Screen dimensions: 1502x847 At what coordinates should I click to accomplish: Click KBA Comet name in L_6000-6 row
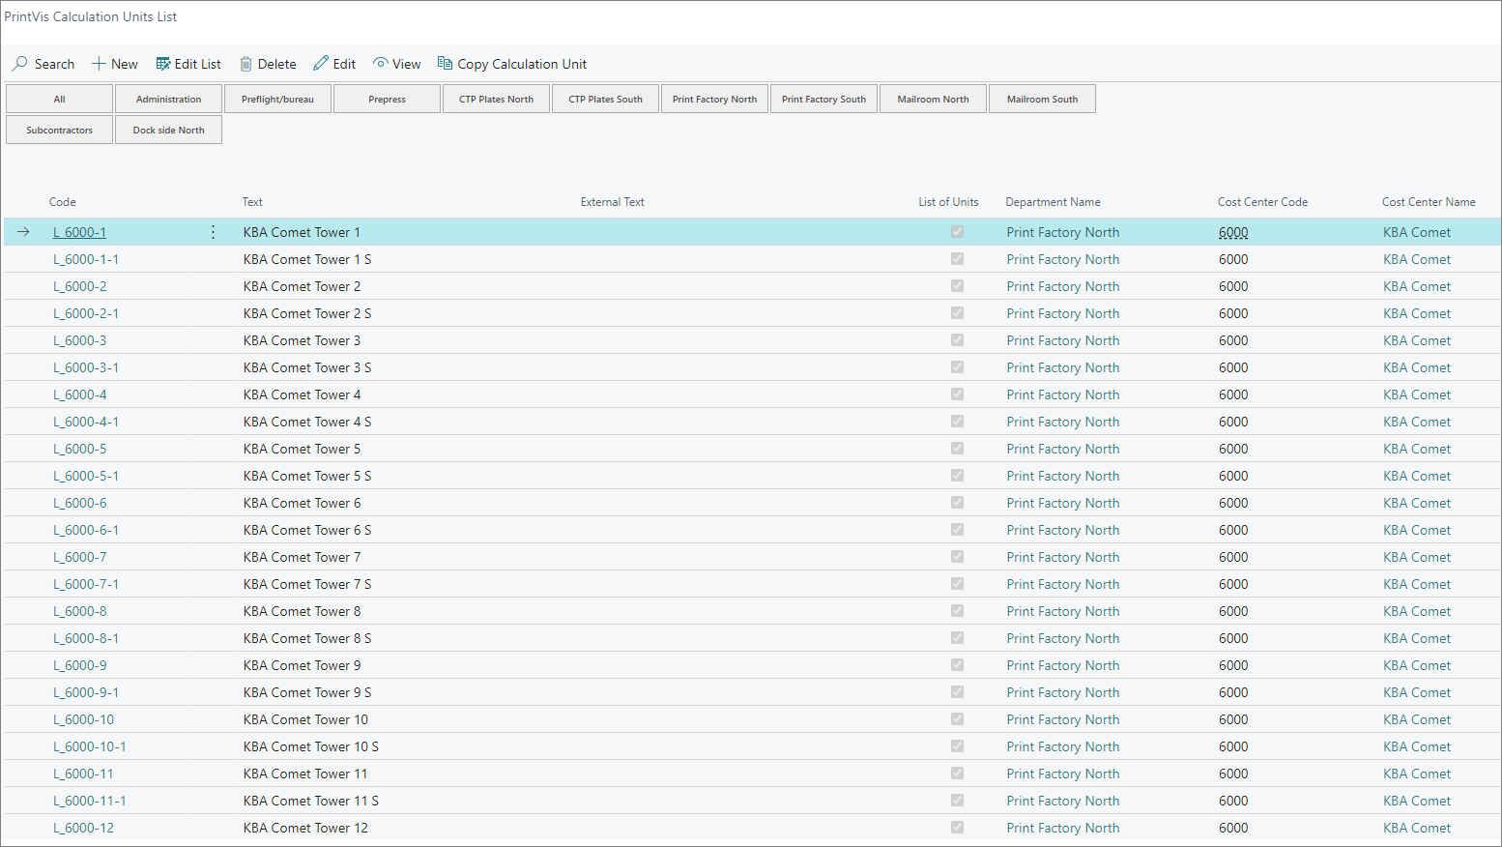[x=1417, y=503]
